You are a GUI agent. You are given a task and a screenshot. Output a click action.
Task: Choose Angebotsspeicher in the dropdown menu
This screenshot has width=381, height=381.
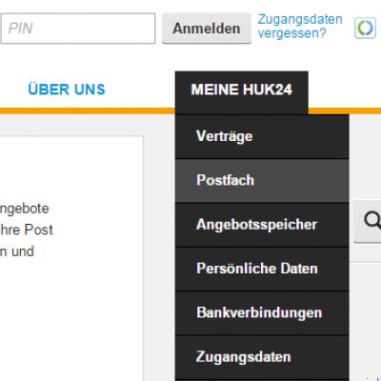click(262, 225)
